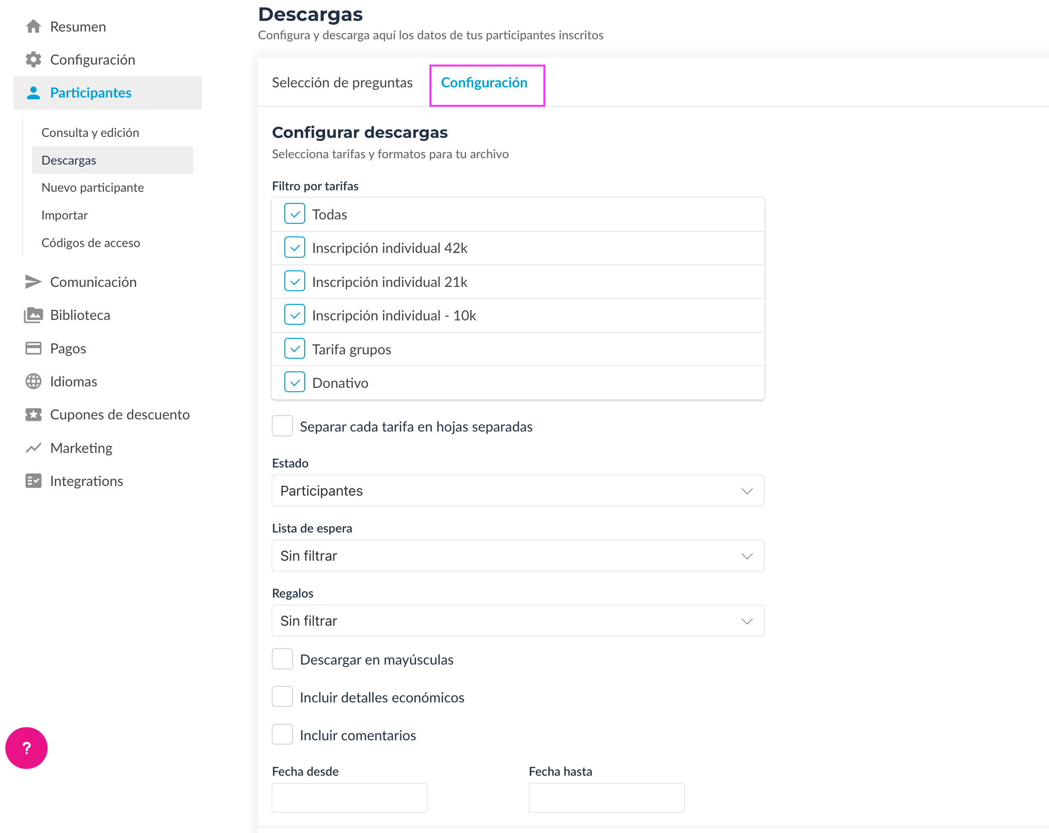Open the Lista de espera dropdown
This screenshot has width=1049, height=833.
pos(518,555)
